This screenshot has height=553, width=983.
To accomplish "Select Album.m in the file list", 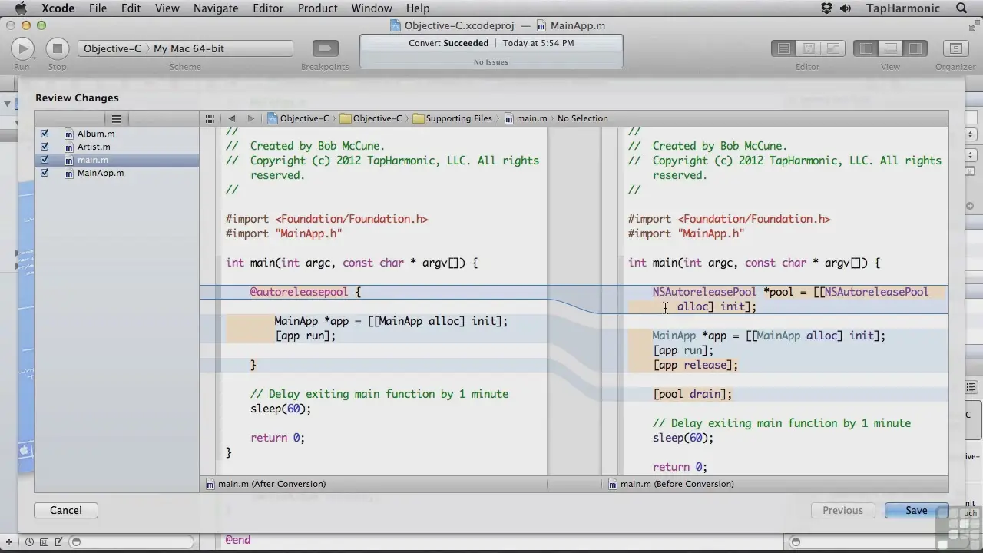I will click(95, 134).
